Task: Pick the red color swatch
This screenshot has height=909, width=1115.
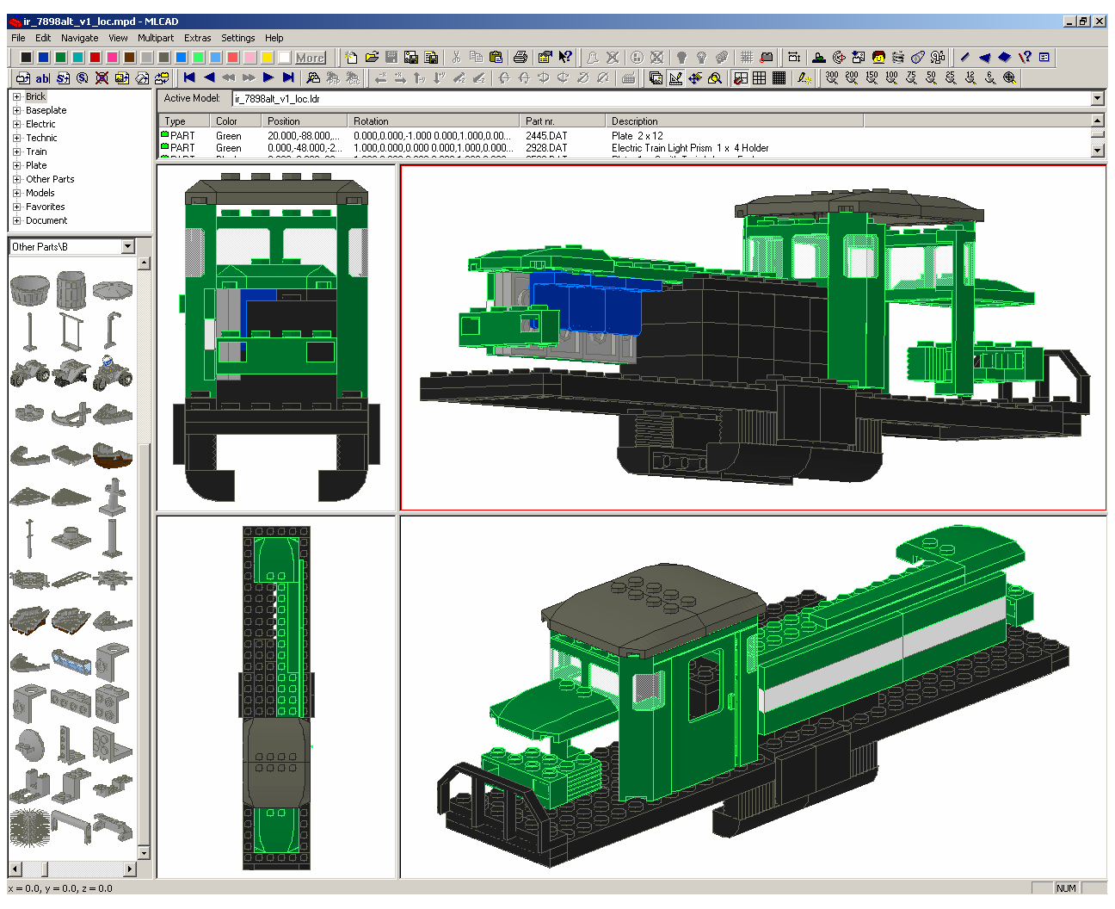Action: 95,58
